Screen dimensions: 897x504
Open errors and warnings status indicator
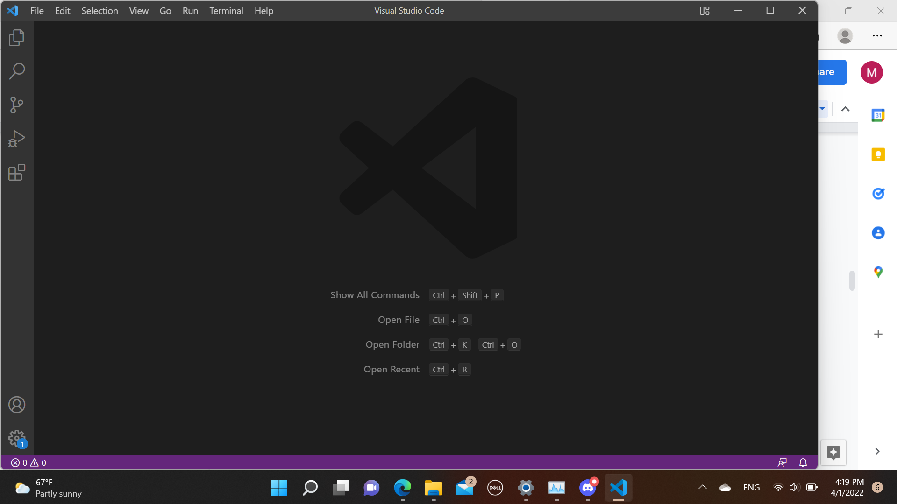tap(28, 462)
